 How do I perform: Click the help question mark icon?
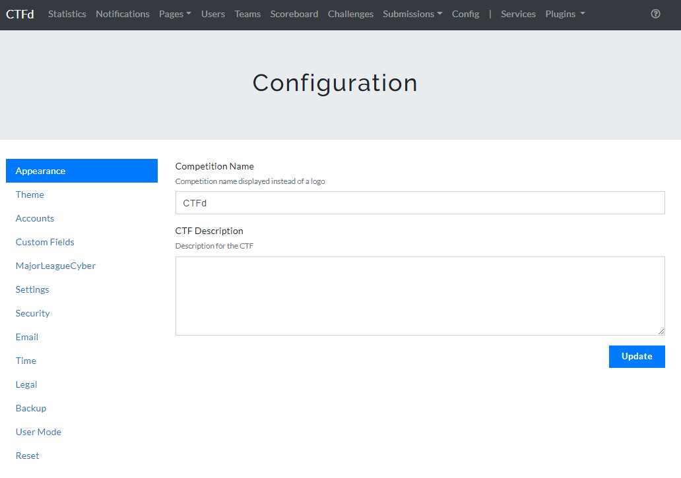[x=655, y=14]
